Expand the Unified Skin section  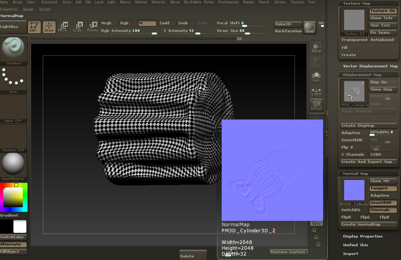(x=355, y=245)
